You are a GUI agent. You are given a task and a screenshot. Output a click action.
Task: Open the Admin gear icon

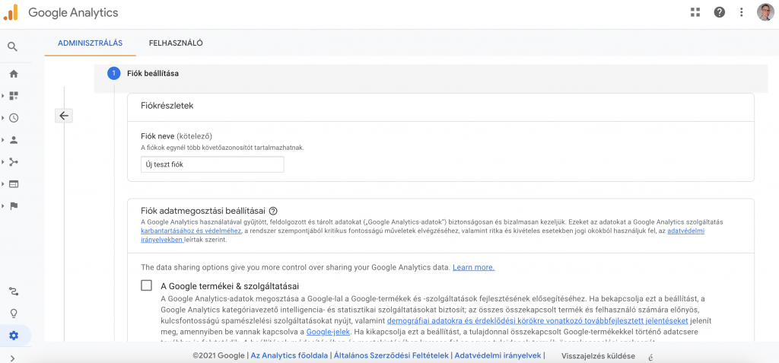click(14, 336)
